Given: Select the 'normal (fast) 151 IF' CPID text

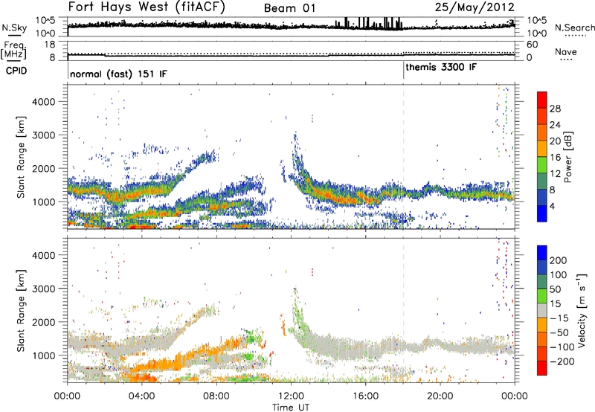Looking at the screenshot, I should coord(118,74).
